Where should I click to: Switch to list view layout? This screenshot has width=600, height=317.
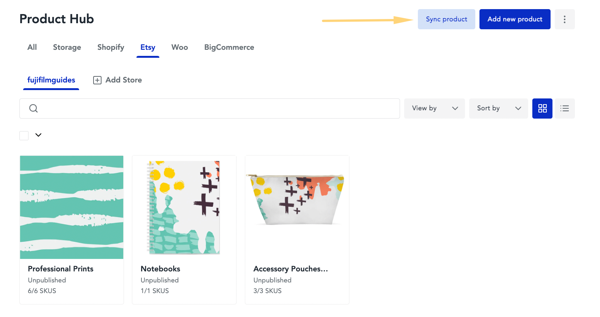point(565,108)
